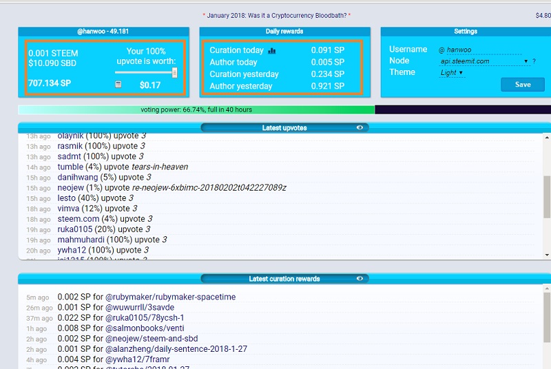Screen dimensions: 551x369
Task: Click the Author today 0.005 SP value
Action: [x=328, y=62]
